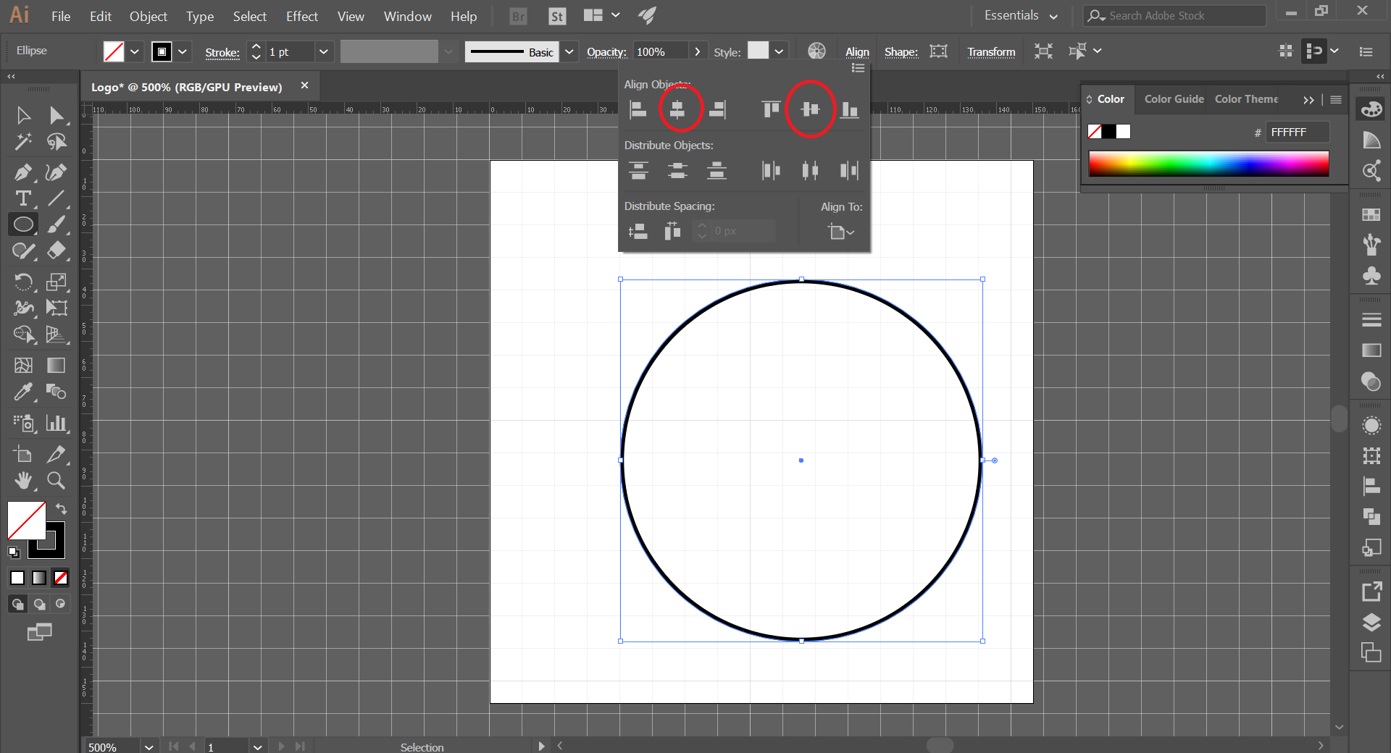1391x753 pixels.
Task: Pick a color from the spectrum bar
Action: tap(1208, 164)
